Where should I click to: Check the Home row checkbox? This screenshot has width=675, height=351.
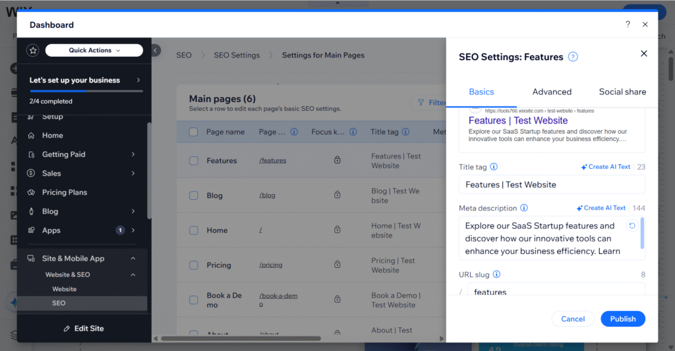[194, 230]
